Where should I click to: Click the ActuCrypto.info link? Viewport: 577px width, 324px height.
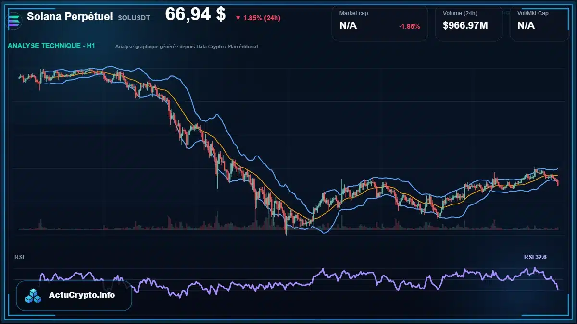click(x=82, y=295)
